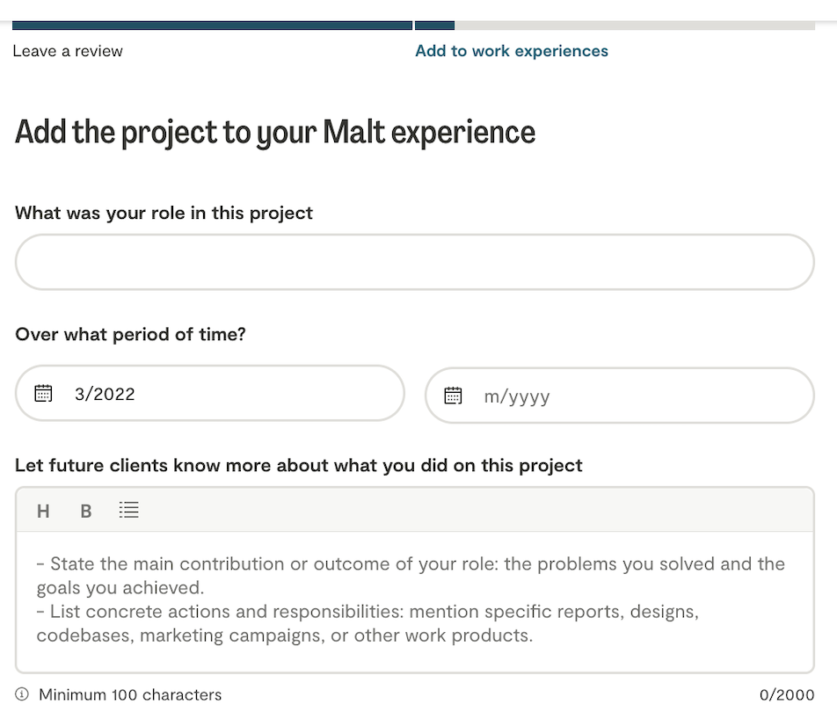Focus the project role input field
Image resolution: width=837 pixels, height=719 pixels.
click(x=414, y=262)
